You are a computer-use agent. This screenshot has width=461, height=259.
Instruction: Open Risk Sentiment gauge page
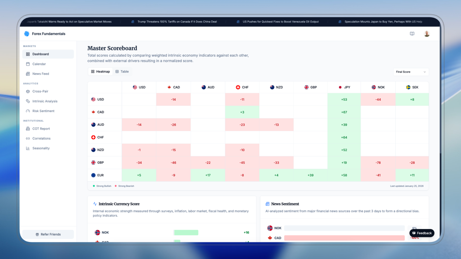coord(43,111)
